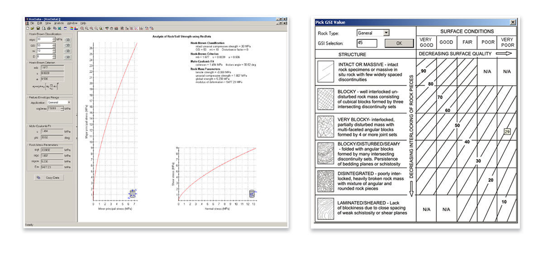The height and width of the screenshot is (253, 543).
Task: Click the 30 contour label in GSI chart
Action: pyautogui.click(x=478, y=160)
